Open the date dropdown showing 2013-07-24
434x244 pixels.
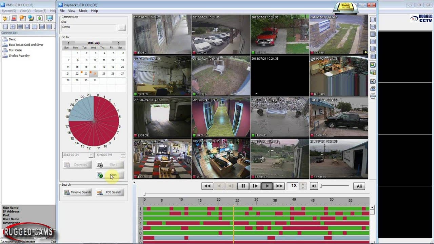click(x=91, y=155)
